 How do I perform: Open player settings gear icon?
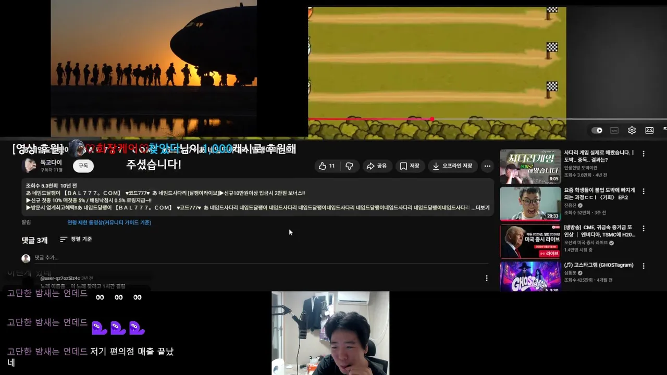coord(632,130)
